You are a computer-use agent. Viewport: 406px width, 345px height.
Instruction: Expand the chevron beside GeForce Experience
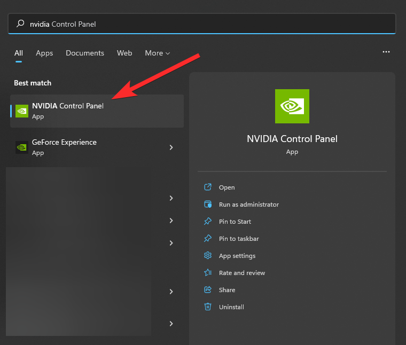(x=171, y=147)
